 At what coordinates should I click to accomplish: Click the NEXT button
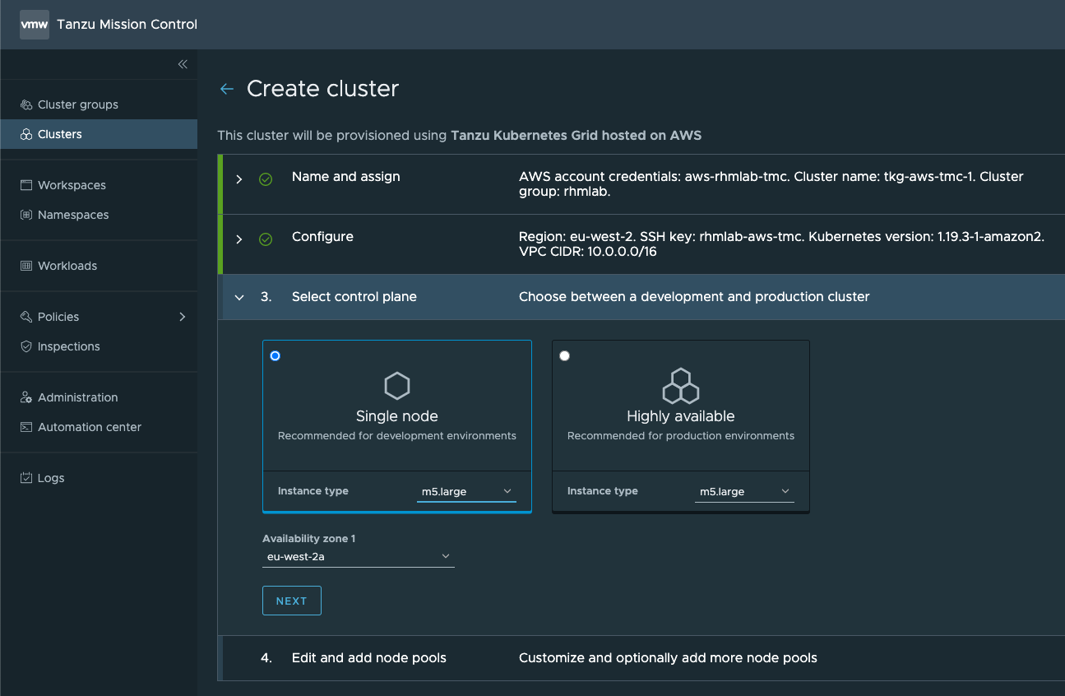click(292, 601)
